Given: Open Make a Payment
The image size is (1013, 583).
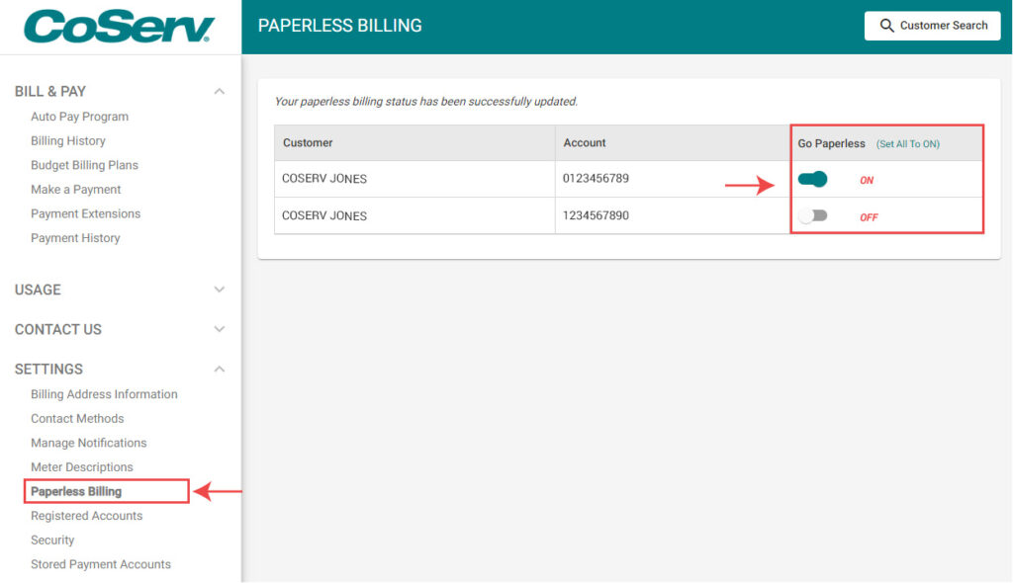Looking at the screenshot, I should point(75,189).
